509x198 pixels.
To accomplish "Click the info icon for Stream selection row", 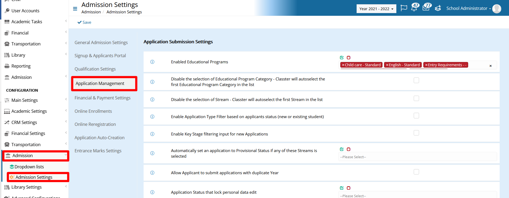I will coord(152,99).
